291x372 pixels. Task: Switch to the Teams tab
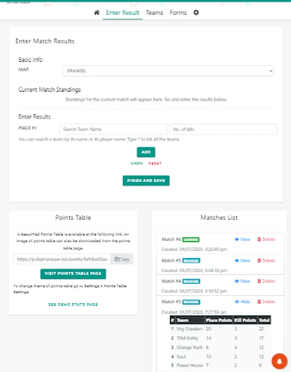pos(154,13)
